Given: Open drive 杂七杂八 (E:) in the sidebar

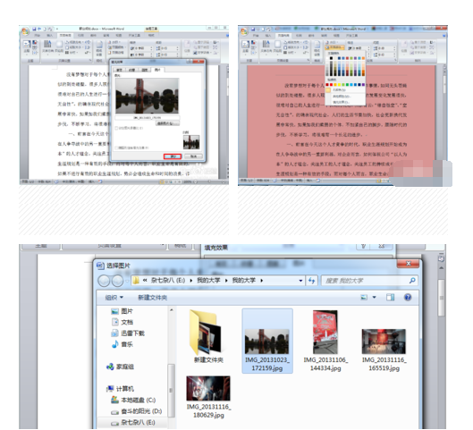Looking at the screenshot, I should (x=132, y=423).
